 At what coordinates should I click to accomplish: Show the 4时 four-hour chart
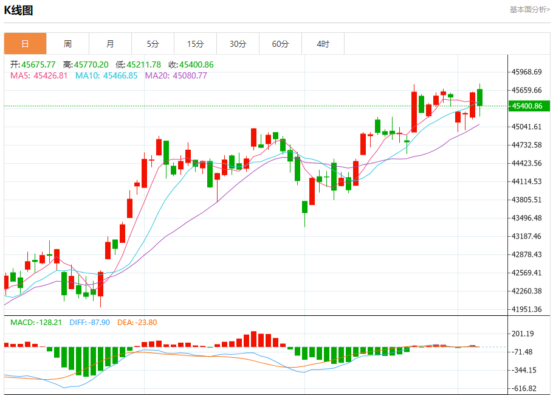coord(323,44)
